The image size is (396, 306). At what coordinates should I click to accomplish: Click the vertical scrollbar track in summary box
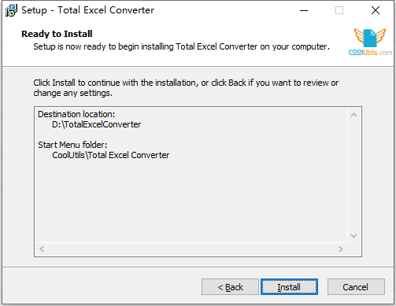click(353, 175)
